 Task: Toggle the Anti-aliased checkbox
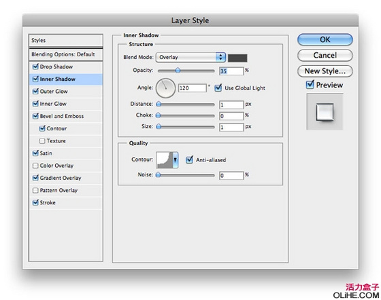point(189,160)
